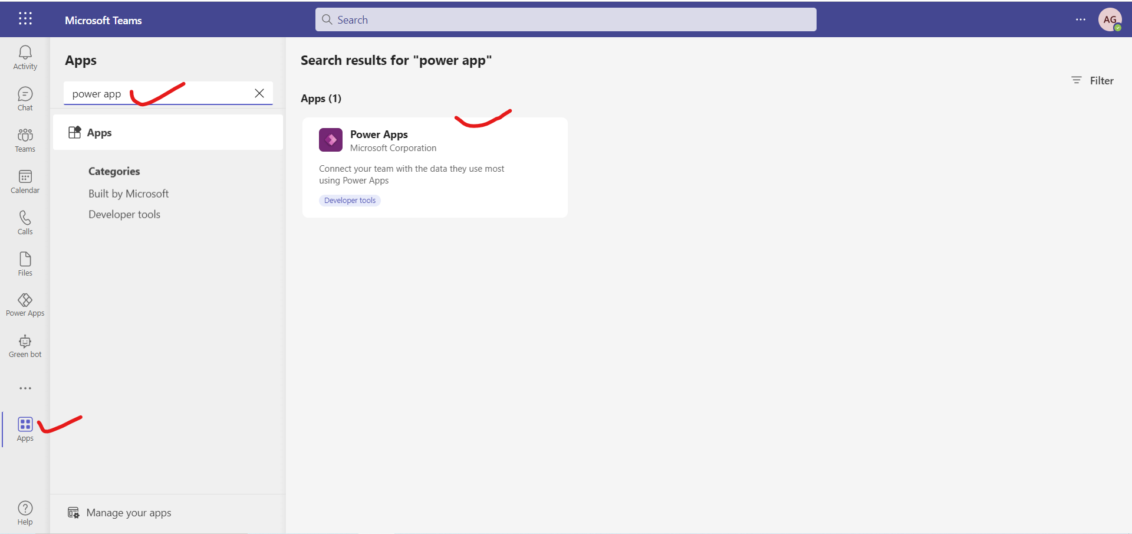Screen dimensions: 1132x534
Task: Open the Apps store icon
Action: 25,429
